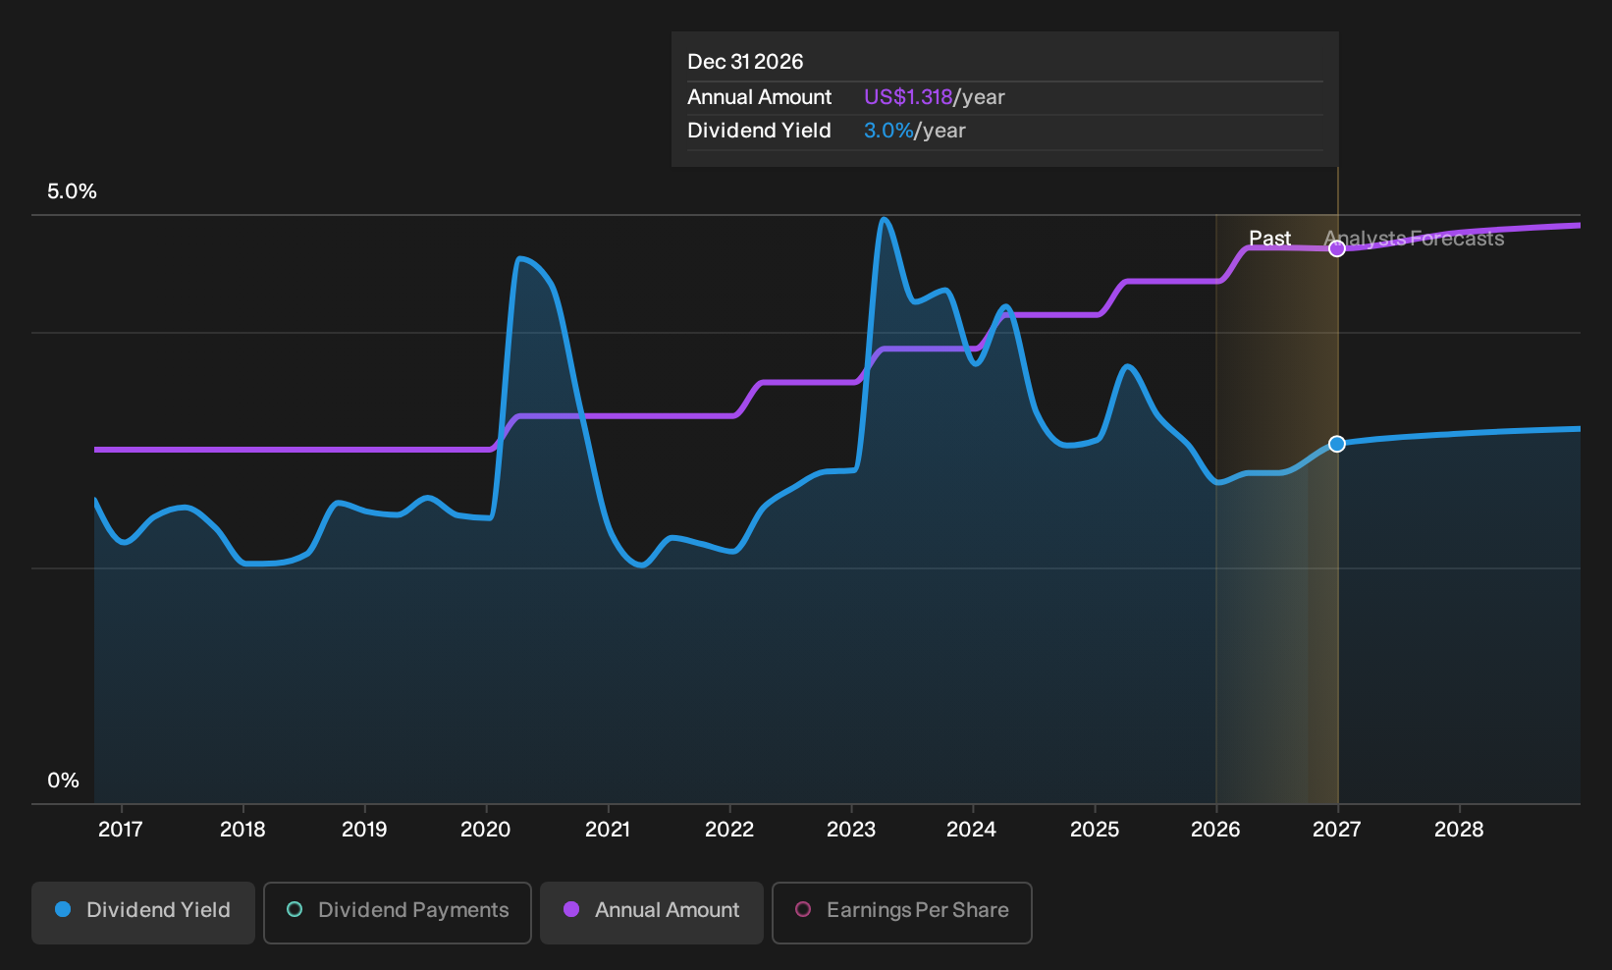Click the 2026 x-axis year label
This screenshot has width=1612, height=970.
1215,830
